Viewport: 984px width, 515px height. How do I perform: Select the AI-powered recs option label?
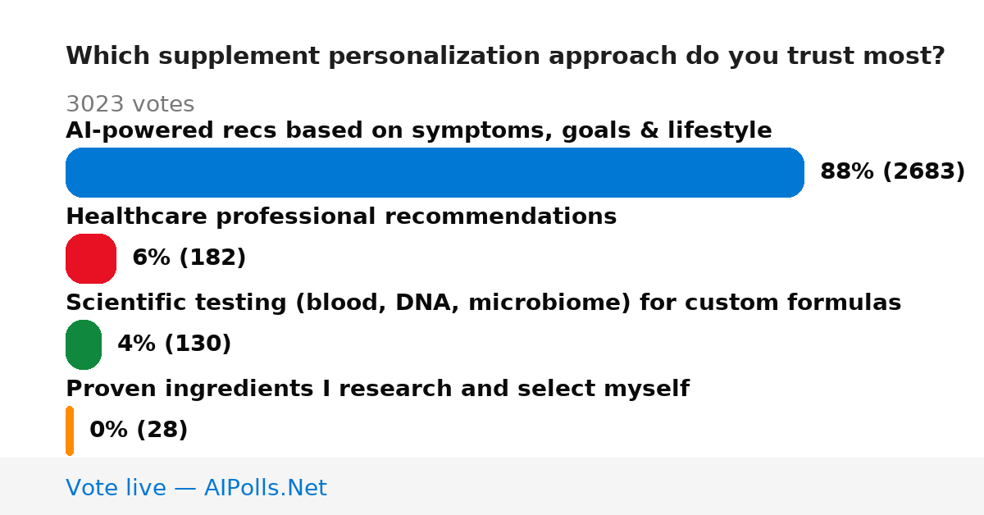point(419,130)
